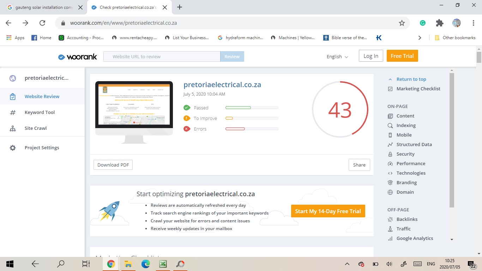Viewport: 482px width, 271px height.
Task: Click the Indexing magnifier icon
Action: click(390, 126)
